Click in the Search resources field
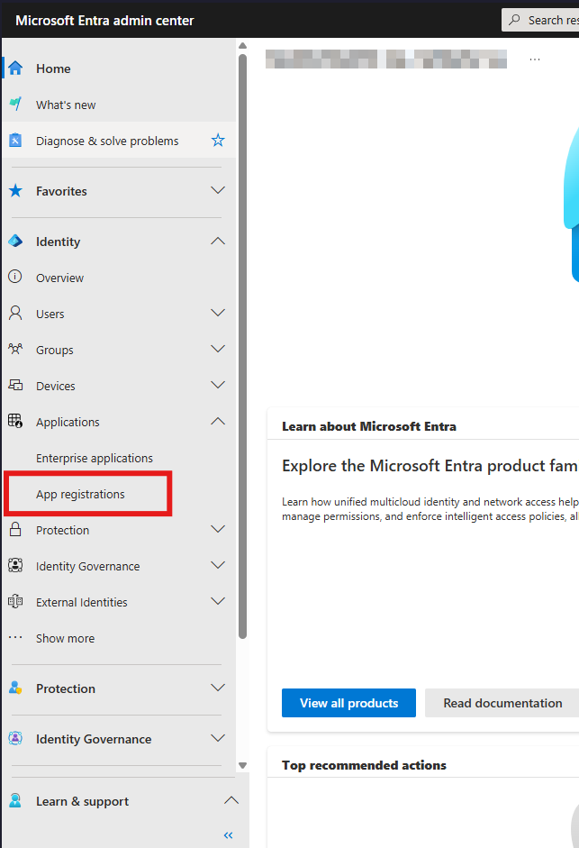579x848 pixels. click(x=540, y=20)
